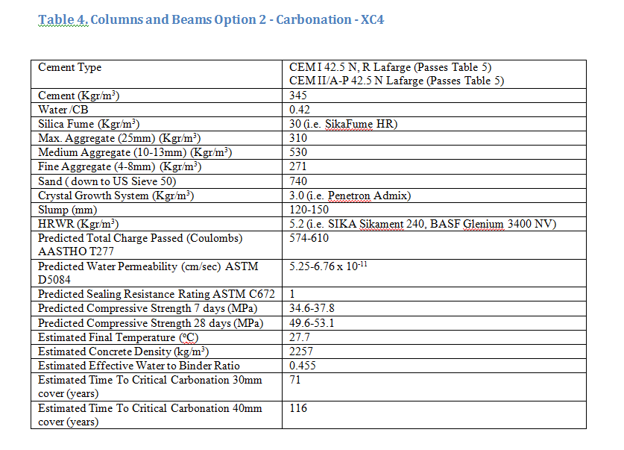Click the max aggregate value '310'
624x450 pixels.
pyautogui.click(x=298, y=138)
